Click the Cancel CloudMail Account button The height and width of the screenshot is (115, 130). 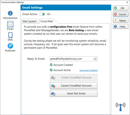74,85
